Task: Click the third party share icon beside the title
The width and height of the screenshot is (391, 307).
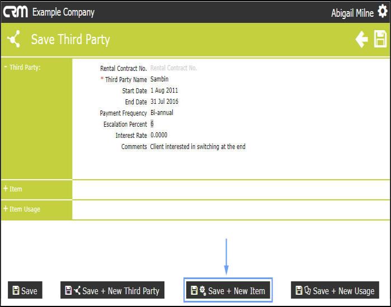Action: pos(14,39)
